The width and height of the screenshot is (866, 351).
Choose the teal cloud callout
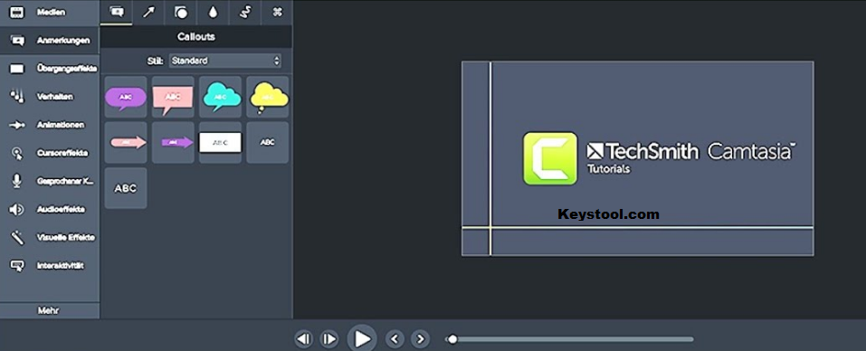tap(221, 97)
